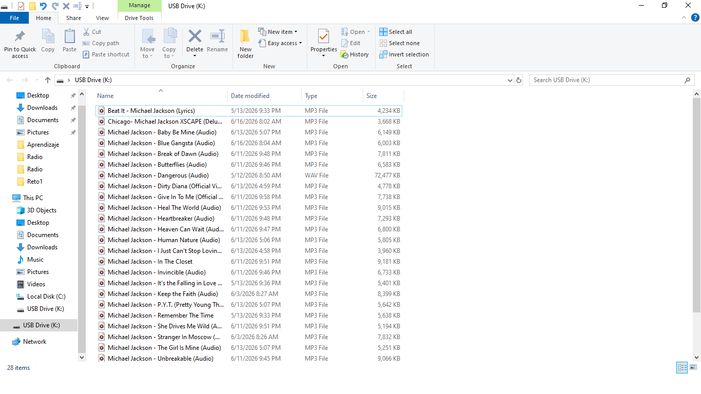701x394 pixels.
Task: Select Michael Jackson - Dangerous (Audio) WAV file
Action: [x=248, y=175]
